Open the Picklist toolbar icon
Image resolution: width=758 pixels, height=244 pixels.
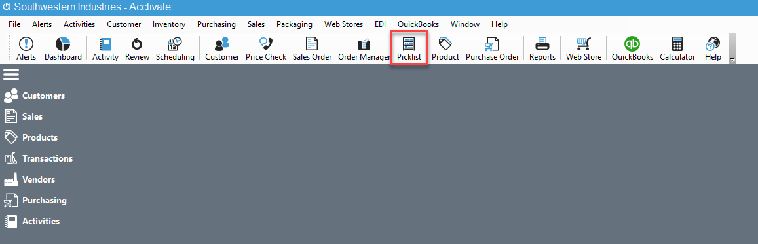click(409, 48)
